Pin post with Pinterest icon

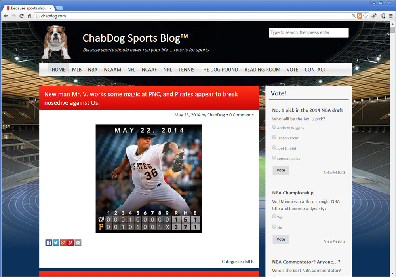(70, 243)
